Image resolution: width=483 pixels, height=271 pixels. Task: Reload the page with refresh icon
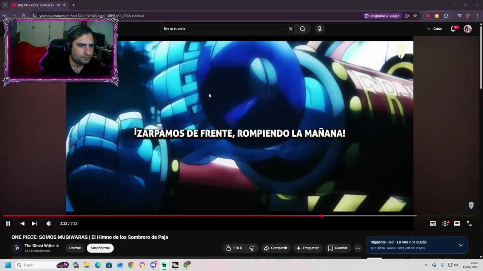[x=23, y=16]
